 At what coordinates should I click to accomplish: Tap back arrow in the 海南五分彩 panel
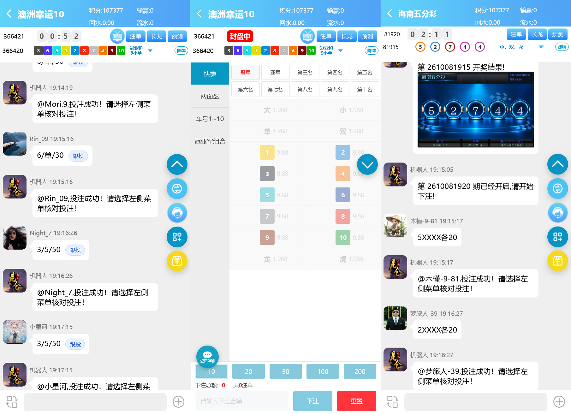pos(390,14)
